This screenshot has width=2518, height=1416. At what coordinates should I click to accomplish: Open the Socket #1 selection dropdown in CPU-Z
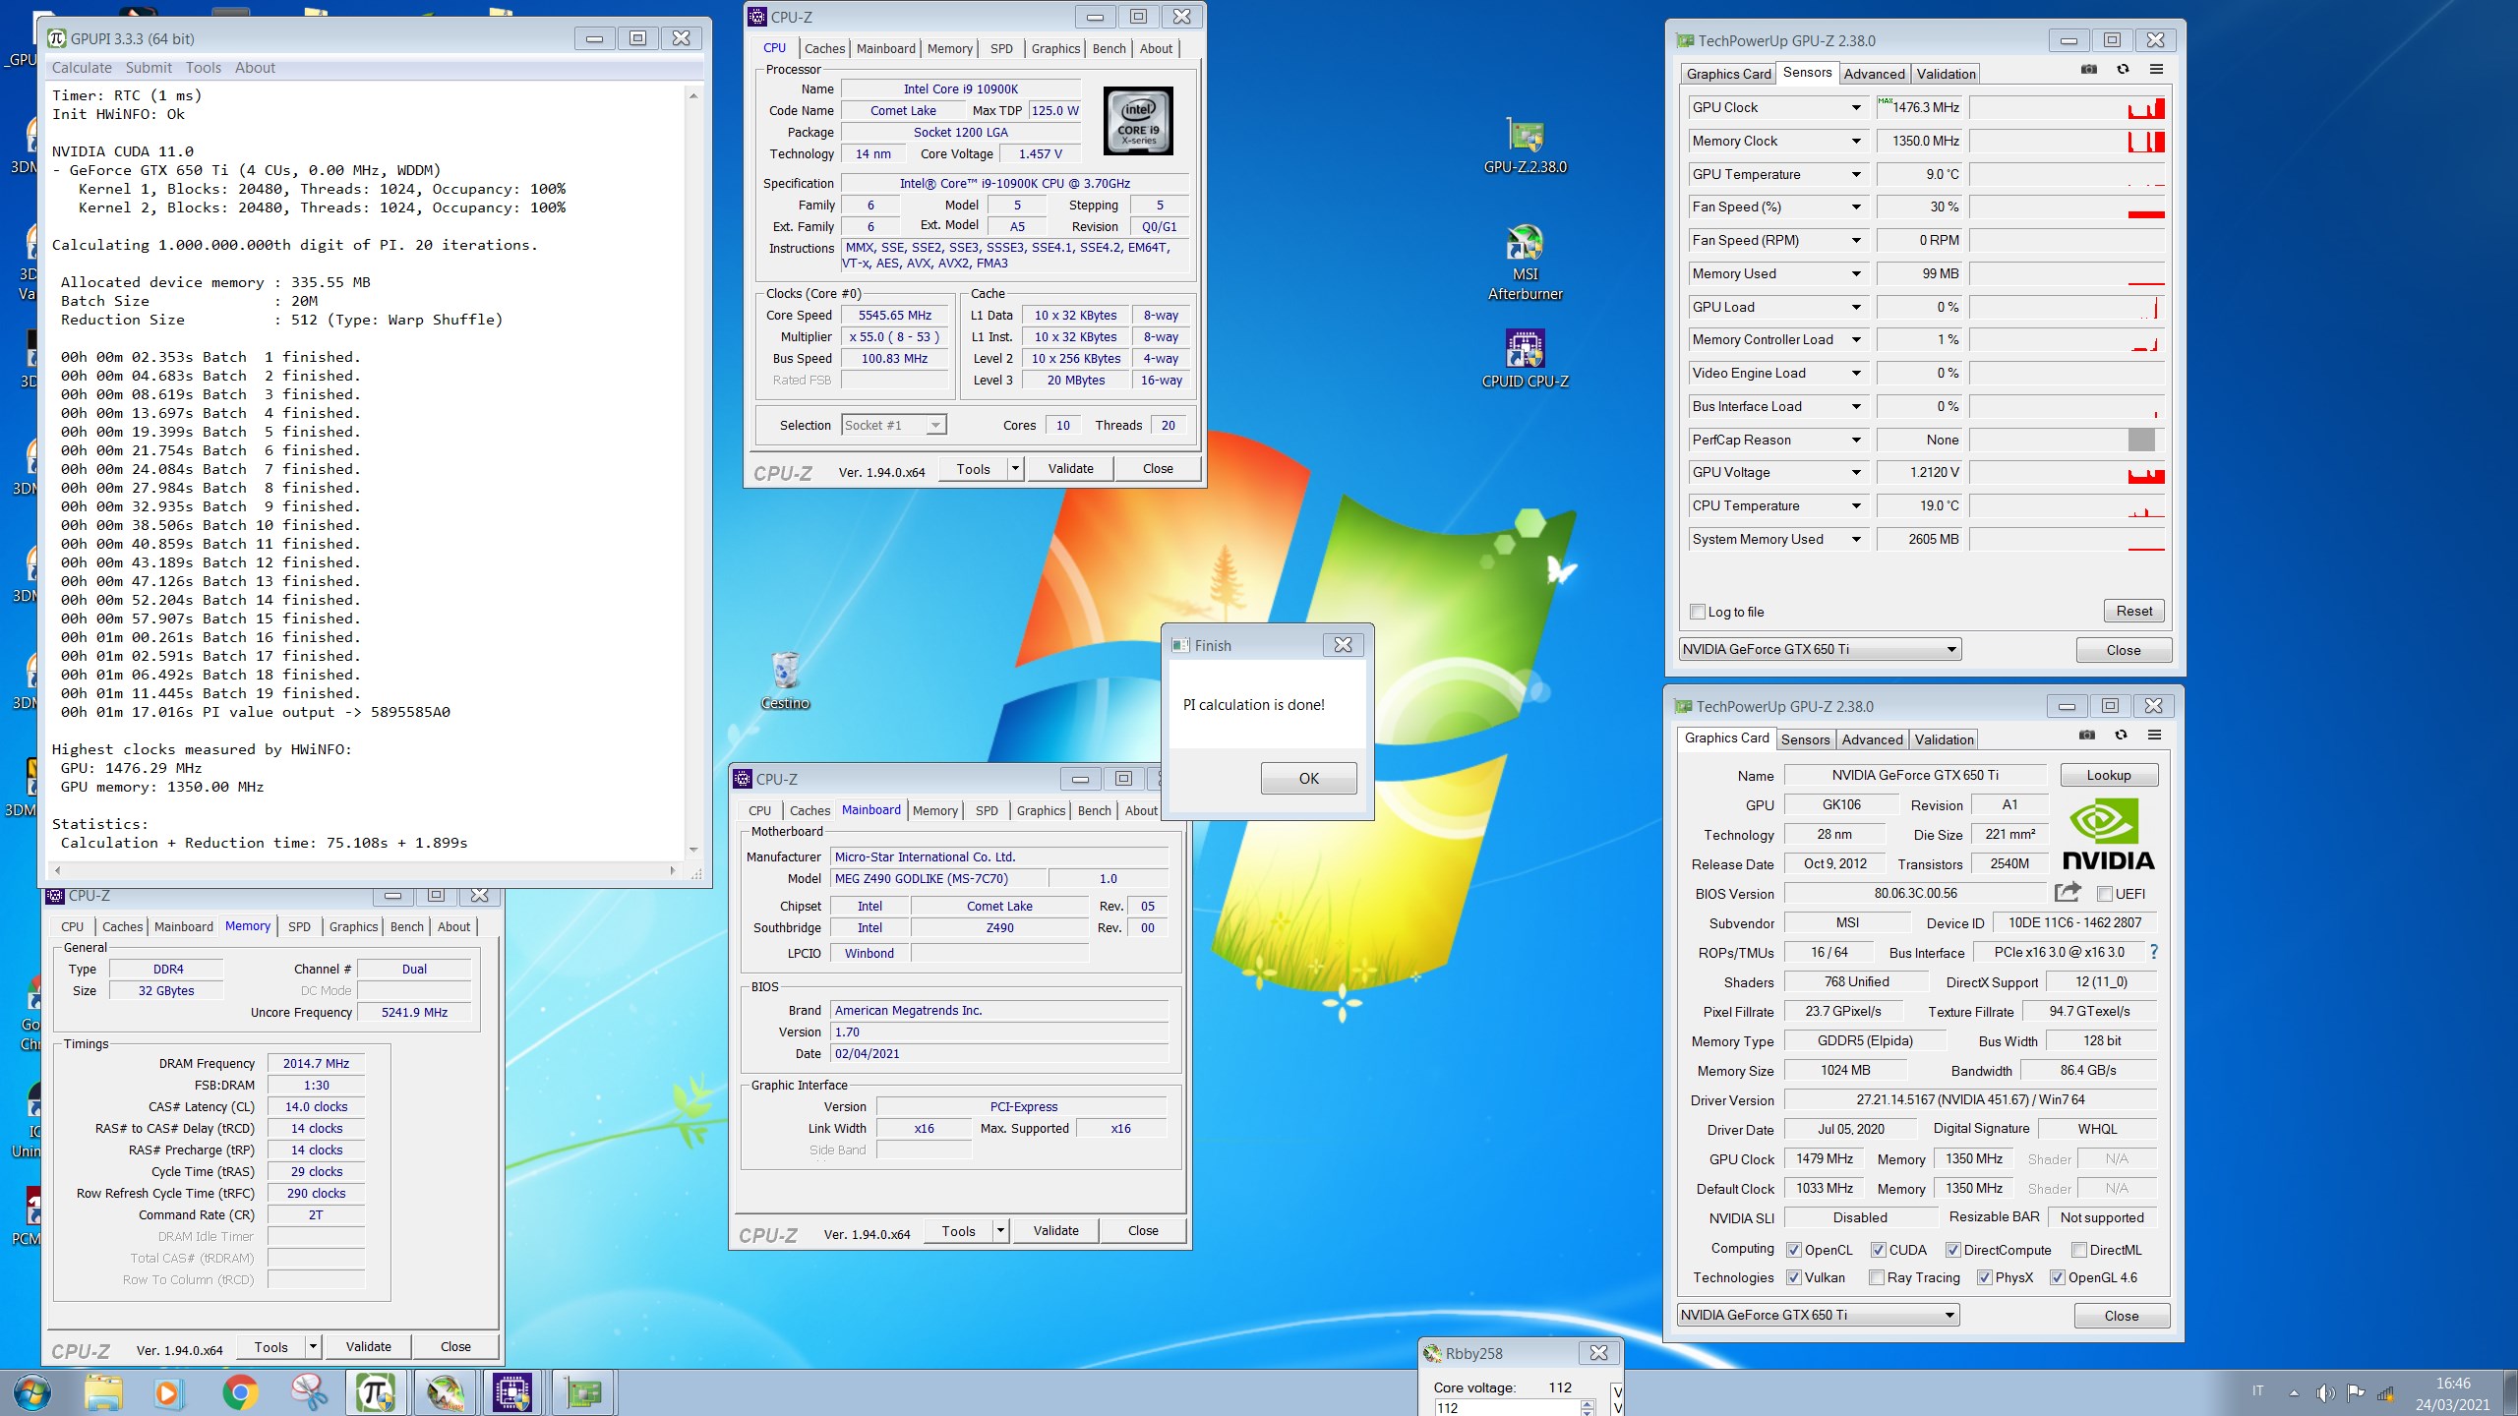tap(893, 425)
